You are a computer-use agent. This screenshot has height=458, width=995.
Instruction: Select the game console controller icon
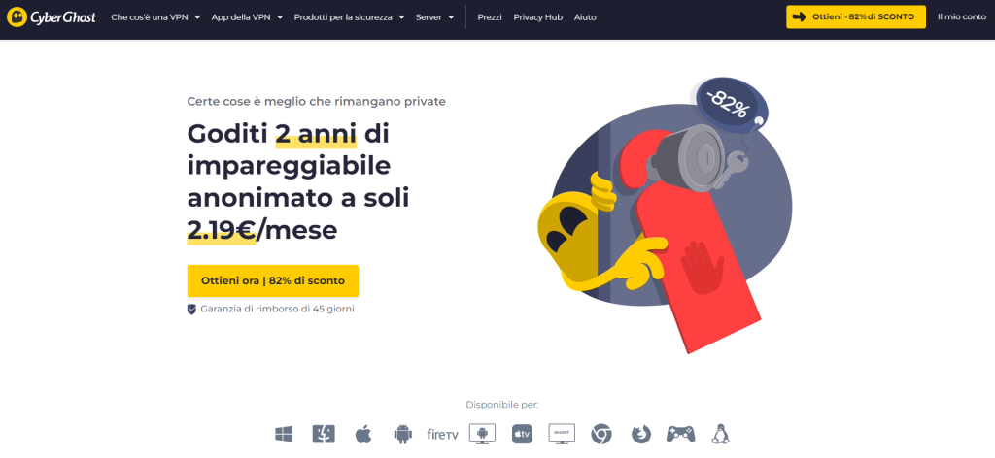click(x=680, y=434)
